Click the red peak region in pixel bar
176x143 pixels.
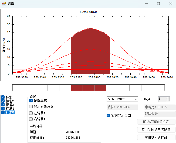point(89,88)
